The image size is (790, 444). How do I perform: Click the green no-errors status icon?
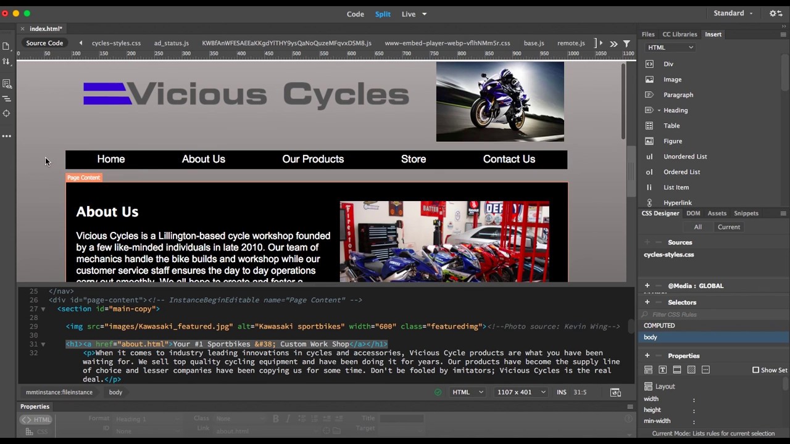coord(438,392)
